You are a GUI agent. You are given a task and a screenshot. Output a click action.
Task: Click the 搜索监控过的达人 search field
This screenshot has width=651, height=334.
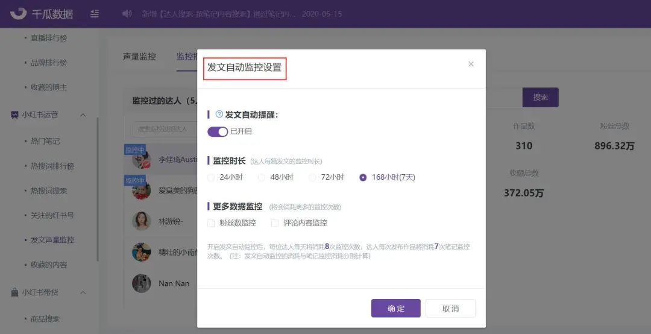click(165, 129)
